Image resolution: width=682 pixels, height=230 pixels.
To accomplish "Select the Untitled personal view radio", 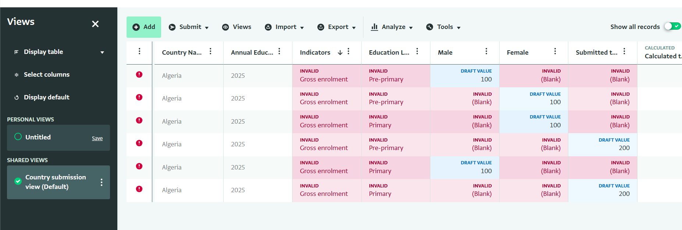I will [18, 137].
